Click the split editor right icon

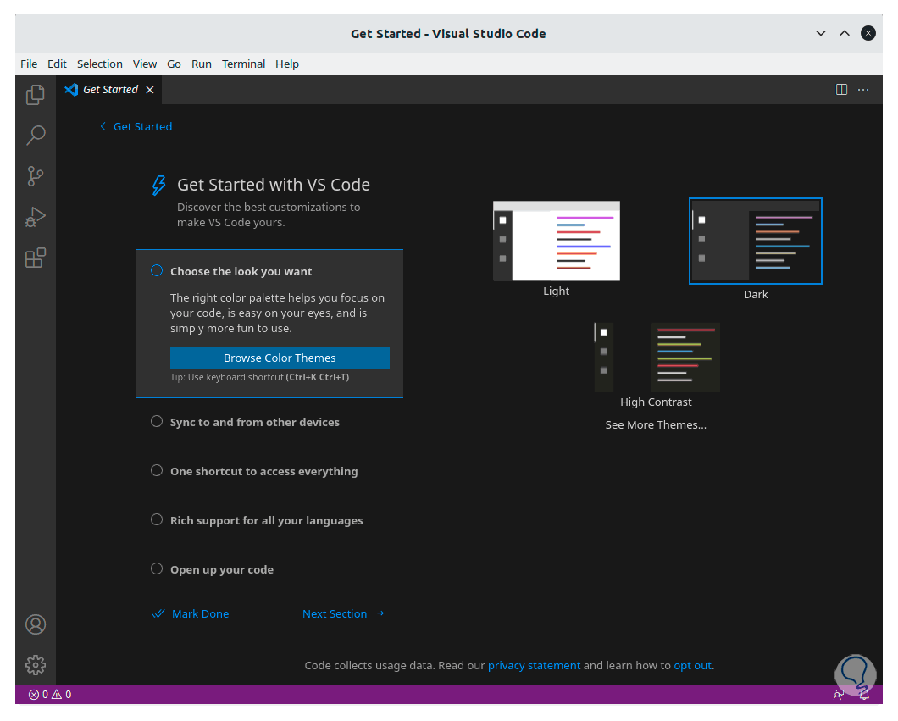pyautogui.click(x=841, y=89)
